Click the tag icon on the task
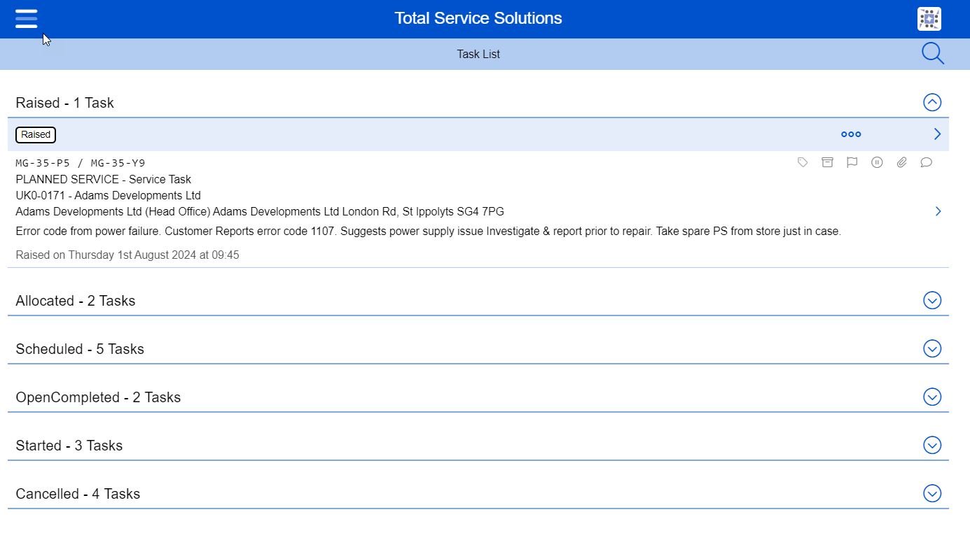 803,162
